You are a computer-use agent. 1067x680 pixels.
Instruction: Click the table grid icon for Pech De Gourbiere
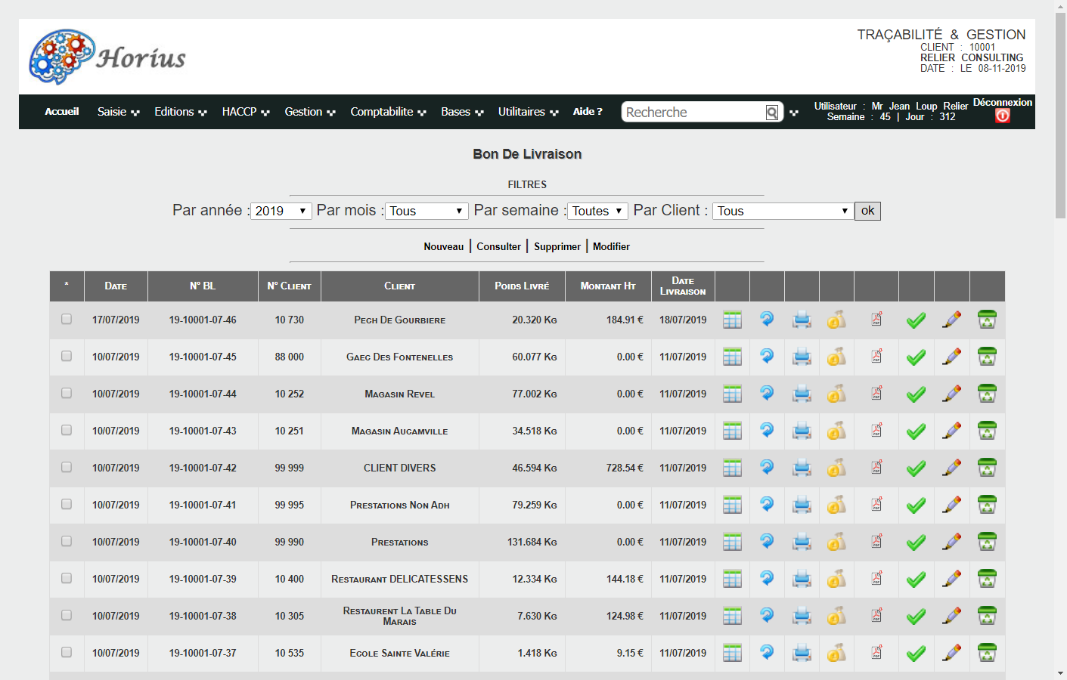click(732, 320)
